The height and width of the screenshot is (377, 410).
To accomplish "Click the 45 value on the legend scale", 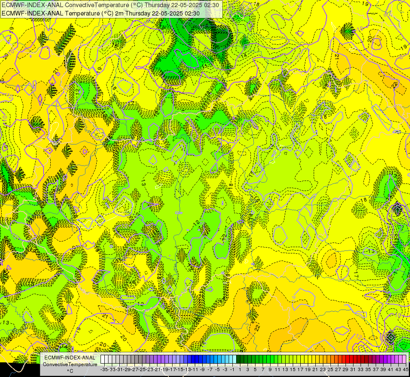I will [405, 369].
